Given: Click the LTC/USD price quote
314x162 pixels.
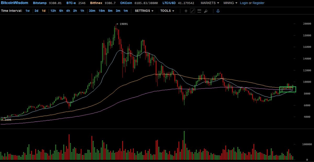Looking at the screenshot, I should coord(169,3).
